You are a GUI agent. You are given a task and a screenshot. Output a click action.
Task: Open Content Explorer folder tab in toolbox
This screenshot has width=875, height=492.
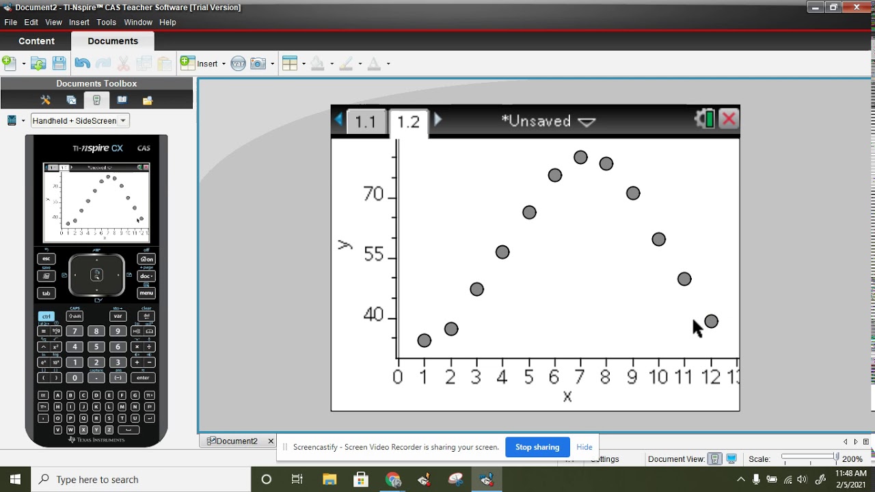147,100
